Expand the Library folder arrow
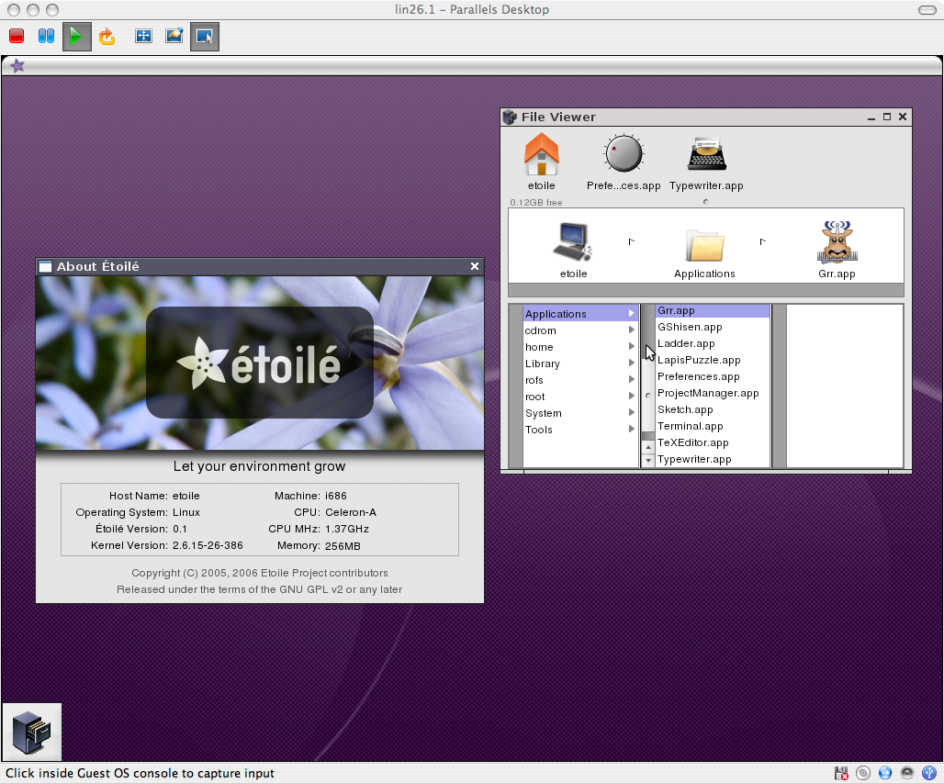Viewport: 944px width, 783px height. point(631,364)
